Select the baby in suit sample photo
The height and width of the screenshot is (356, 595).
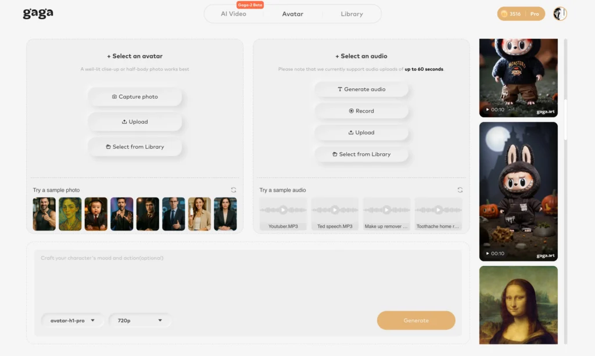(96, 214)
